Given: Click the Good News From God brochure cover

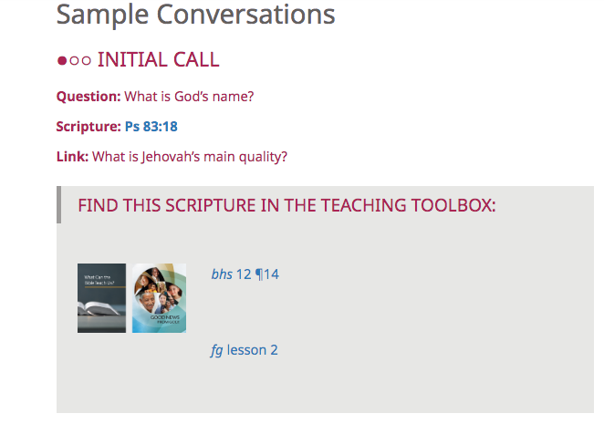Looking at the screenshot, I should click(159, 298).
